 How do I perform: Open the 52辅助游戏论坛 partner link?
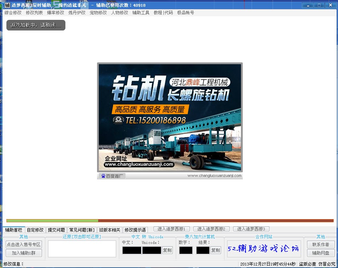[264, 249]
